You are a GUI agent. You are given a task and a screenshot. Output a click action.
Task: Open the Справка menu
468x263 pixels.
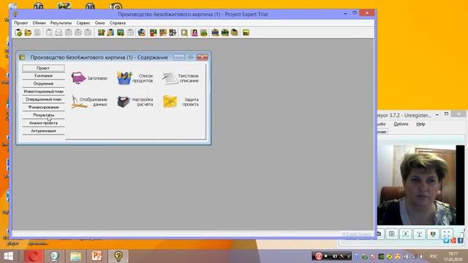[118, 23]
